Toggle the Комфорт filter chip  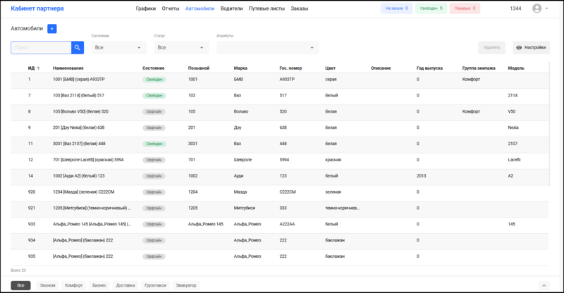pos(73,285)
